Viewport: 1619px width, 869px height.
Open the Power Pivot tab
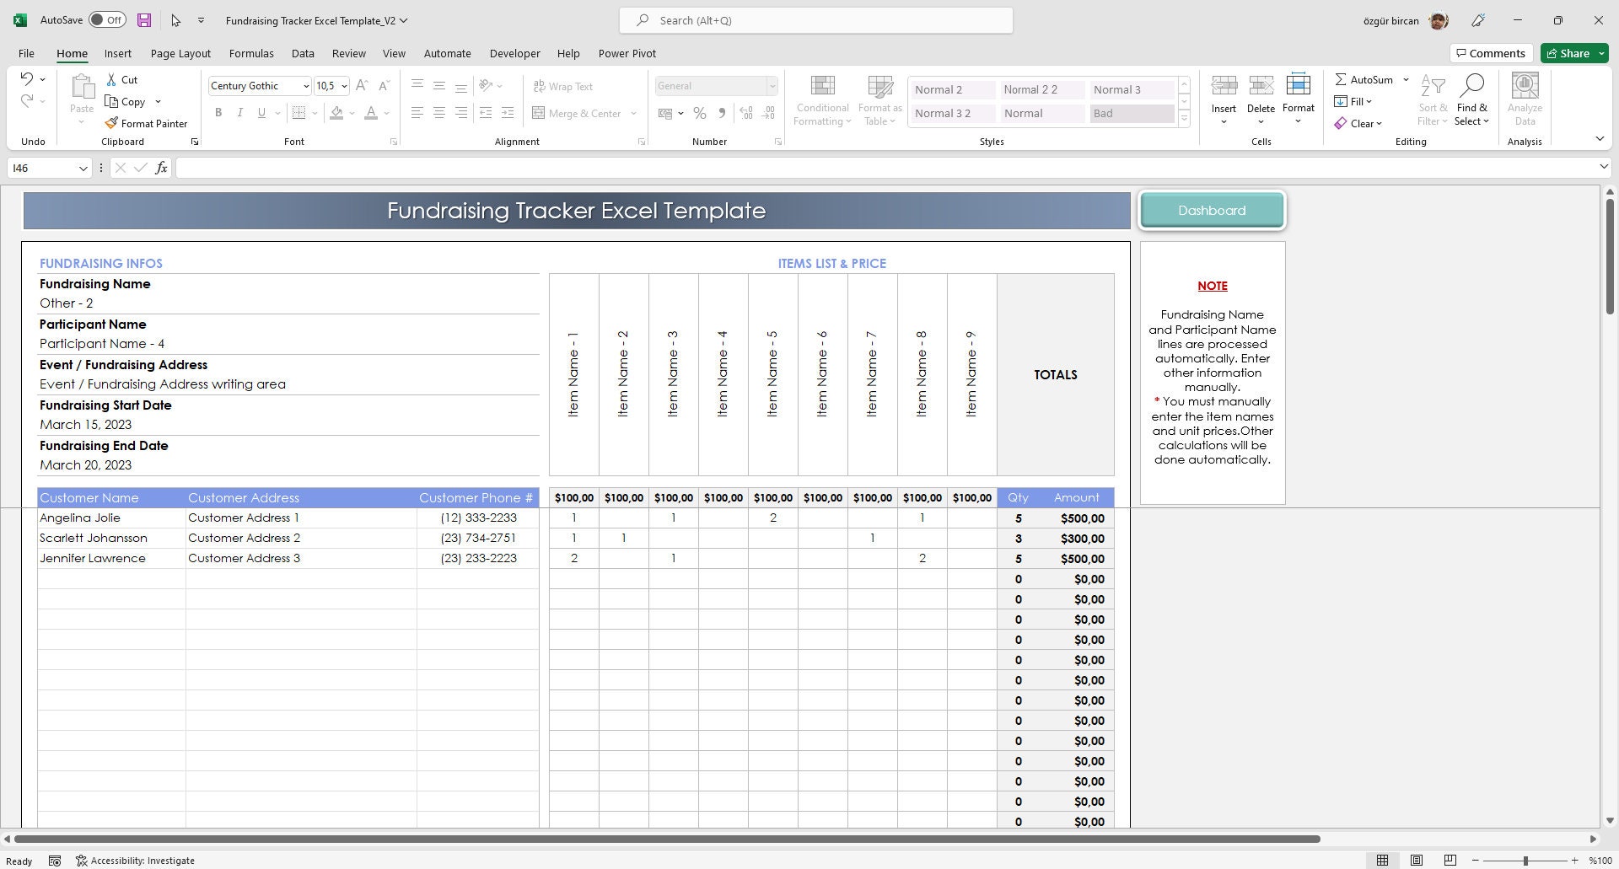tap(626, 53)
